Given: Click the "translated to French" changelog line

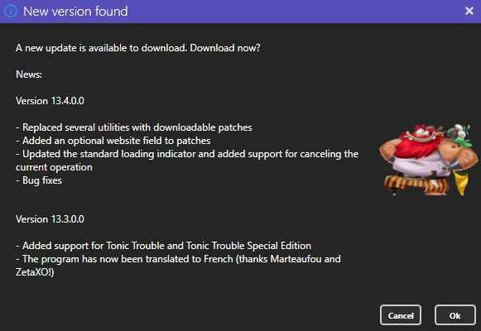Looking at the screenshot, I should pos(178,259).
